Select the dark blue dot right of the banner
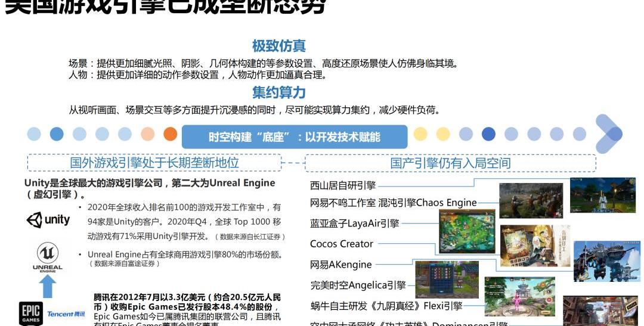The image size is (644, 326). [x=488, y=134]
